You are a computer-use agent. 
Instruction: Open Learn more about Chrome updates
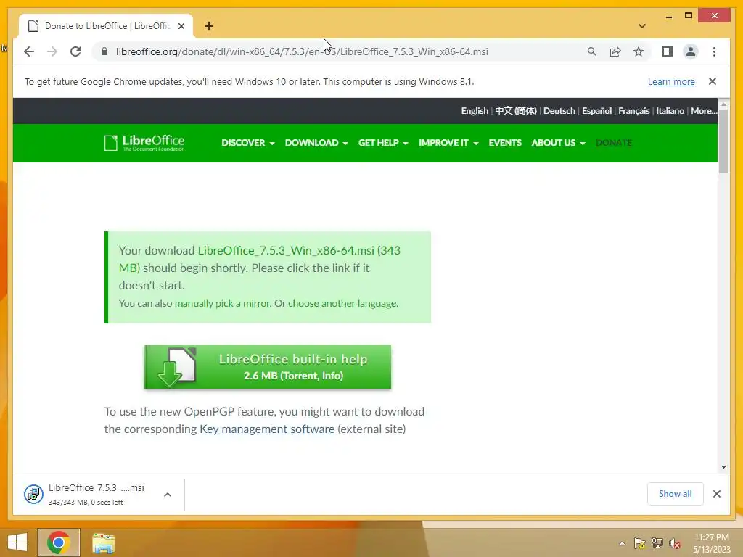pyautogui.click(x=671, y=81)
